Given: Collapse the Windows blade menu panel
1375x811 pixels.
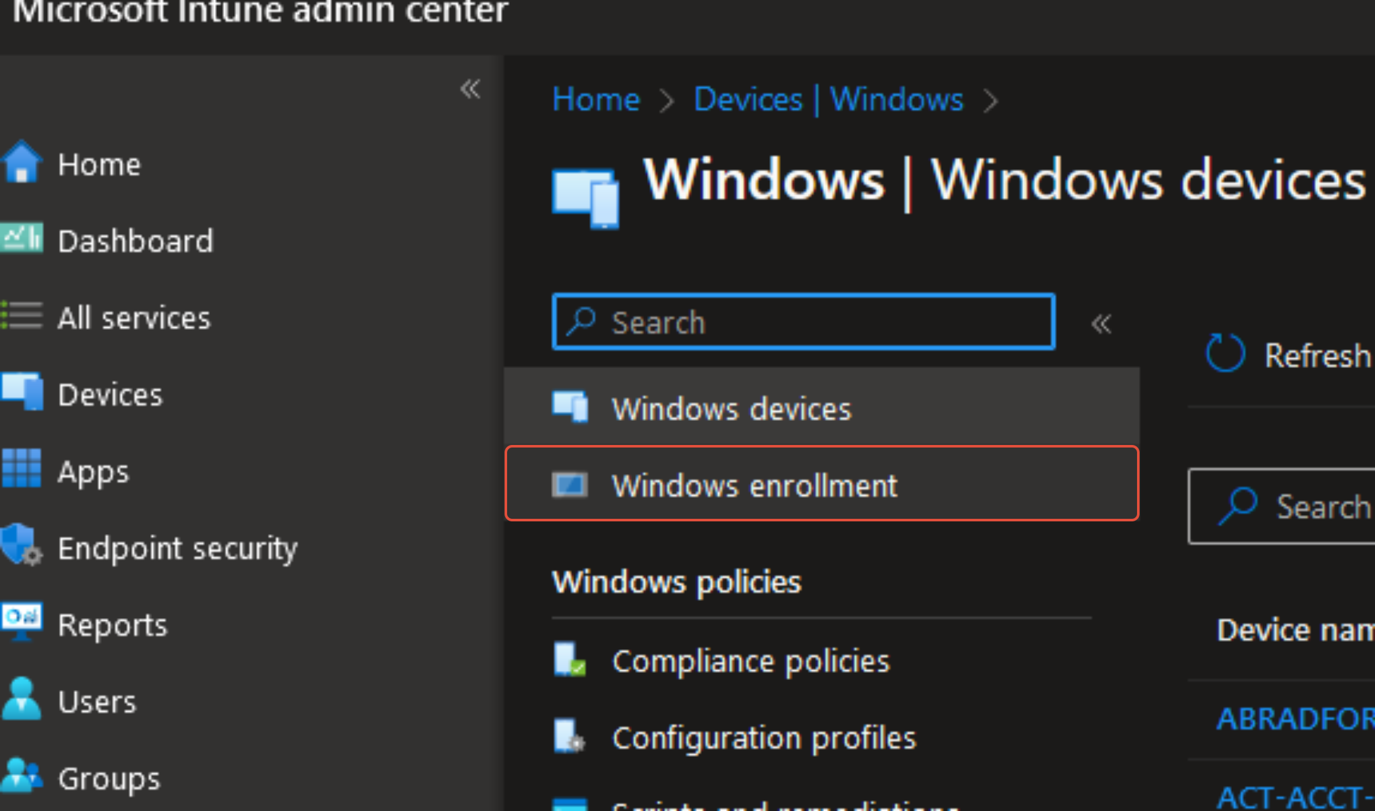Looking at the screenshot, I should (1101, 324).
